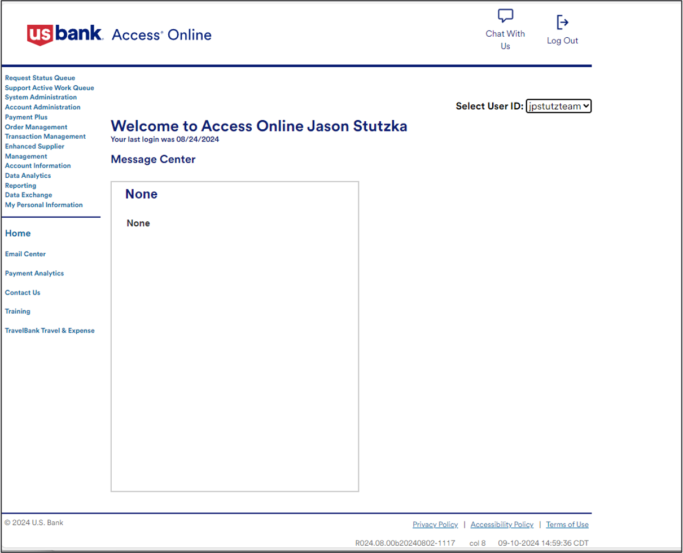Open the Reporting section

[20, 186]
